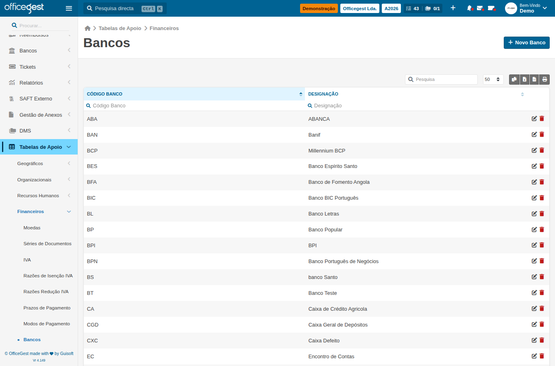This screenshot has height=366, width=555.
Task: Delete the Caixa Defeito entry
Action: (x=542, y=340)
